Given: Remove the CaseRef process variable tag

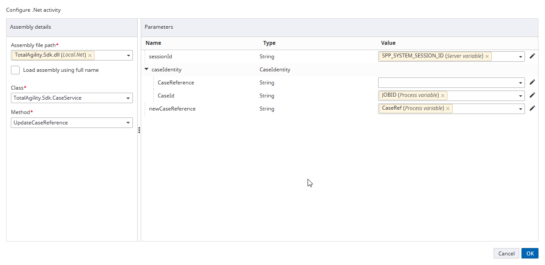Looking at the screenshot, I should pyautogui.click(x=447, y=108).
